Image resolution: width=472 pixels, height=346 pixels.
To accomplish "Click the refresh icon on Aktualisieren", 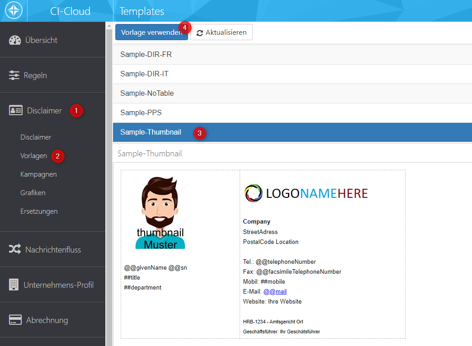I will (x=200, y=33).
